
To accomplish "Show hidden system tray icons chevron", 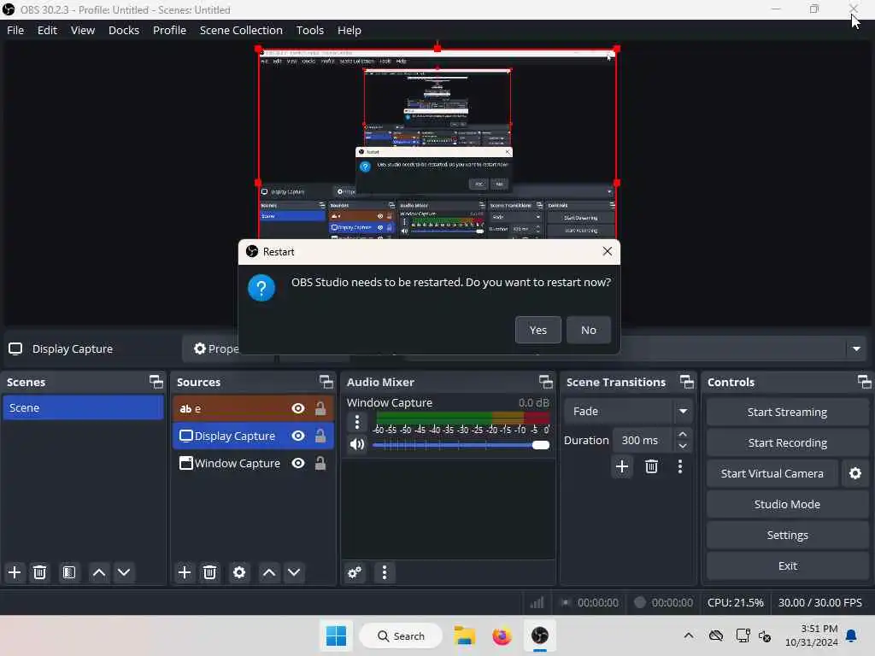I will 689,635.
